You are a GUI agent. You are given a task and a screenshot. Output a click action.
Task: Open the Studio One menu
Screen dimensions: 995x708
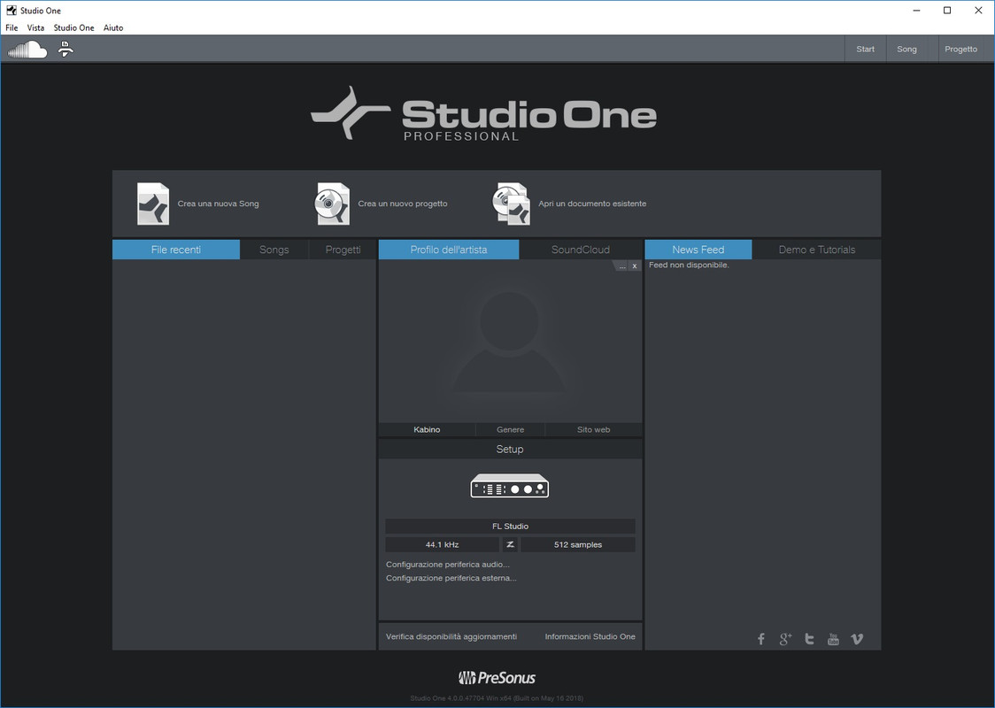[73, 28]
